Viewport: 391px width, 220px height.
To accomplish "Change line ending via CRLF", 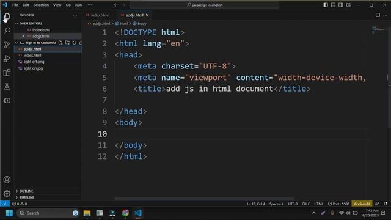I will [x=305, y=204].
